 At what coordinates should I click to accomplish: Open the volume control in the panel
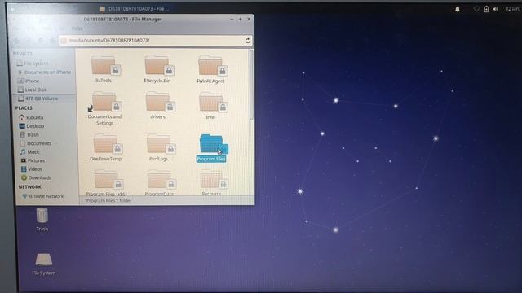496,9
